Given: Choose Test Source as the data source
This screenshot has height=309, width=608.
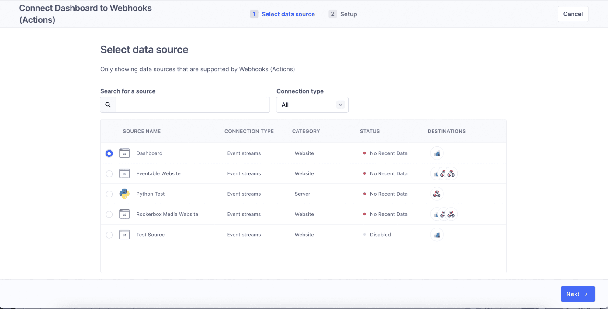Looking at the screenshot, I should coord(109,235).
